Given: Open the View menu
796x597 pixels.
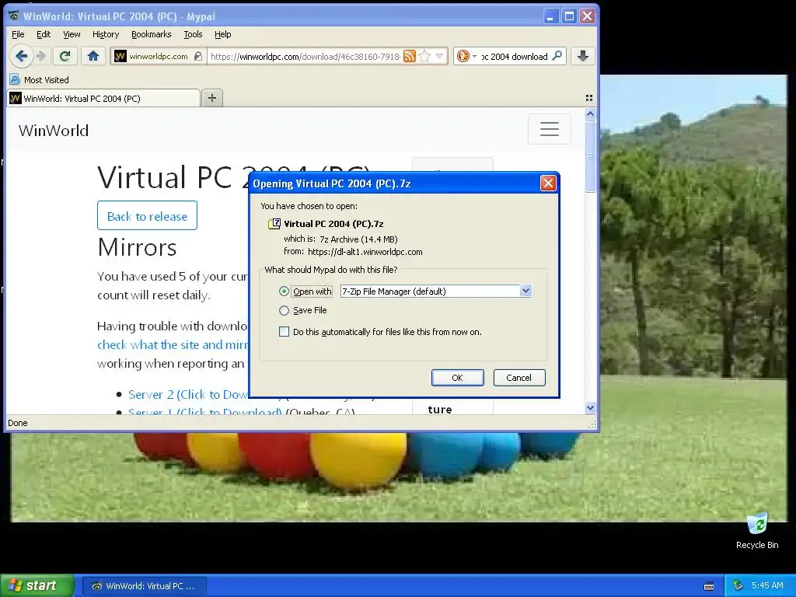Looking at the screenshot, I should click(x=72, y=34).
